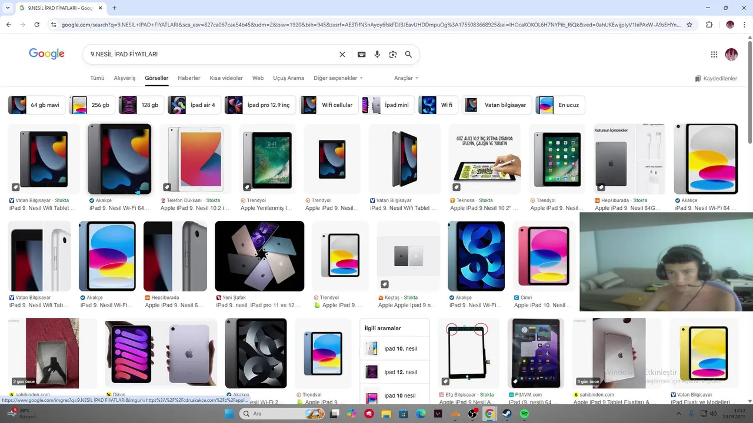Open Task View from the taskbar
The image size is (753, 423).
(x=335, y=414)
